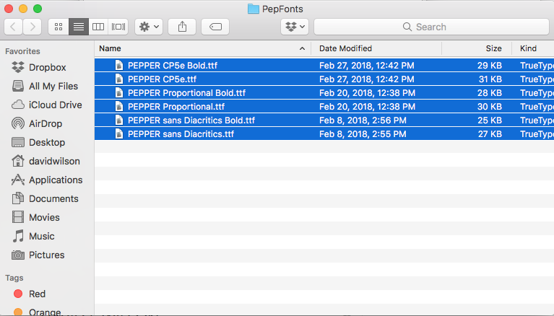Open Music in sidebar
Screen dimensions: 554x316
point(47,236)
